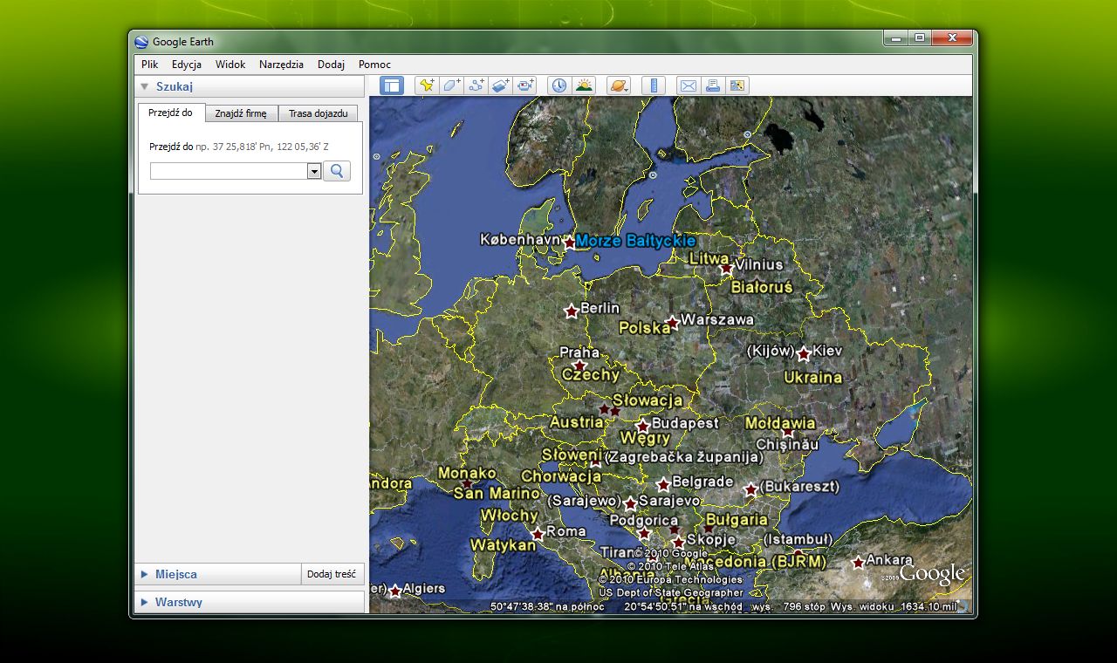Click the Słowacja country label
This screenshot has width=1117, height=663.
pyautogui.click(x=648, y=400)
